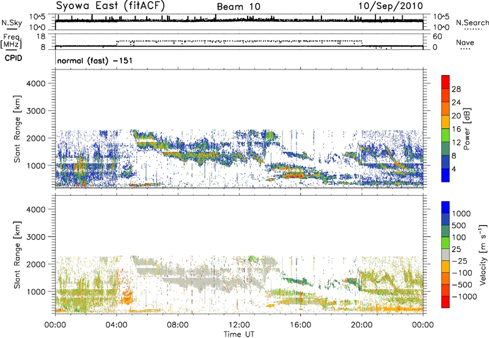Click the 'N.Search' legend label
Screen dimensions: 489x338
(472, 23)
